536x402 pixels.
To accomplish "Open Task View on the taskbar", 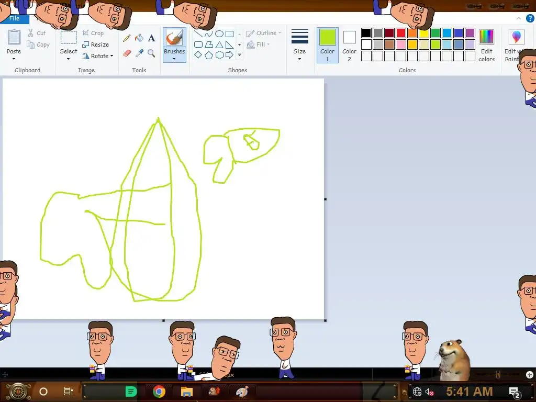I will 69,392.
